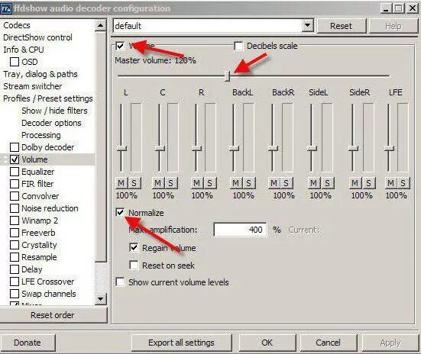Click the sidebar scroll down arrow
This screenshot has height=354, width=421.
click(x=101, y=299)
